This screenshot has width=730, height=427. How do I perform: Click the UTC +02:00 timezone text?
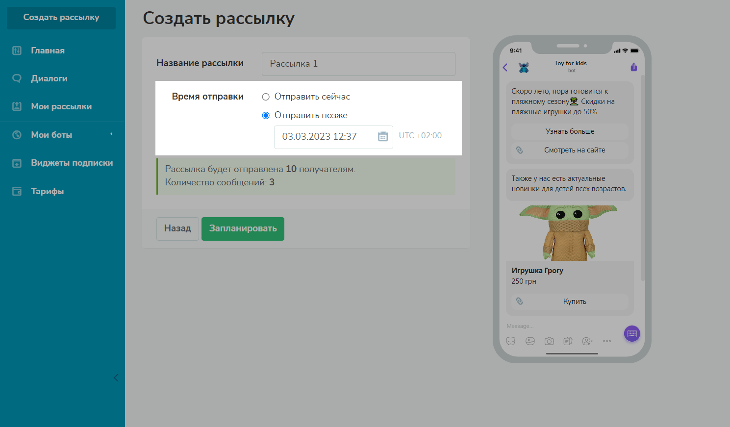click(420, 136)
